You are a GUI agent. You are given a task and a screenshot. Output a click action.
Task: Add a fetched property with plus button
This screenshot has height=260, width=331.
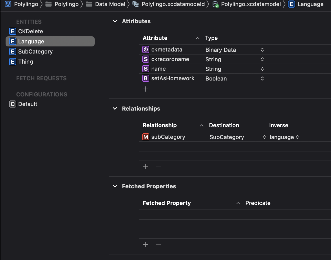click(x=146, y=244)
